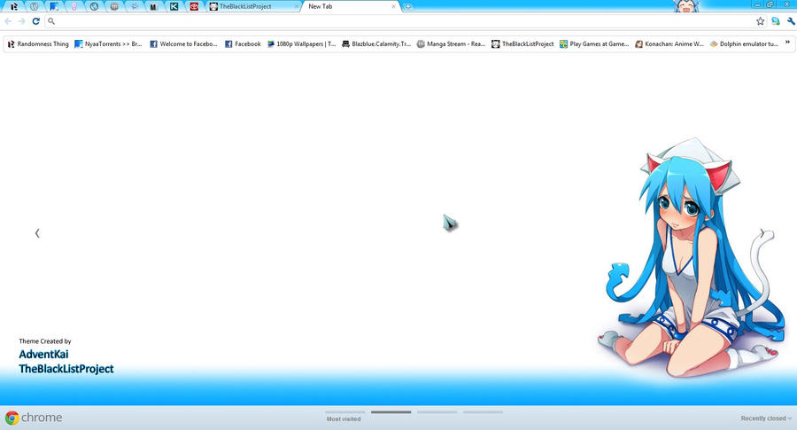797x430 pixels.
Task: Open TheBlackListProject bookmark in bookmarks bar
Action: [x=522, y=44]
